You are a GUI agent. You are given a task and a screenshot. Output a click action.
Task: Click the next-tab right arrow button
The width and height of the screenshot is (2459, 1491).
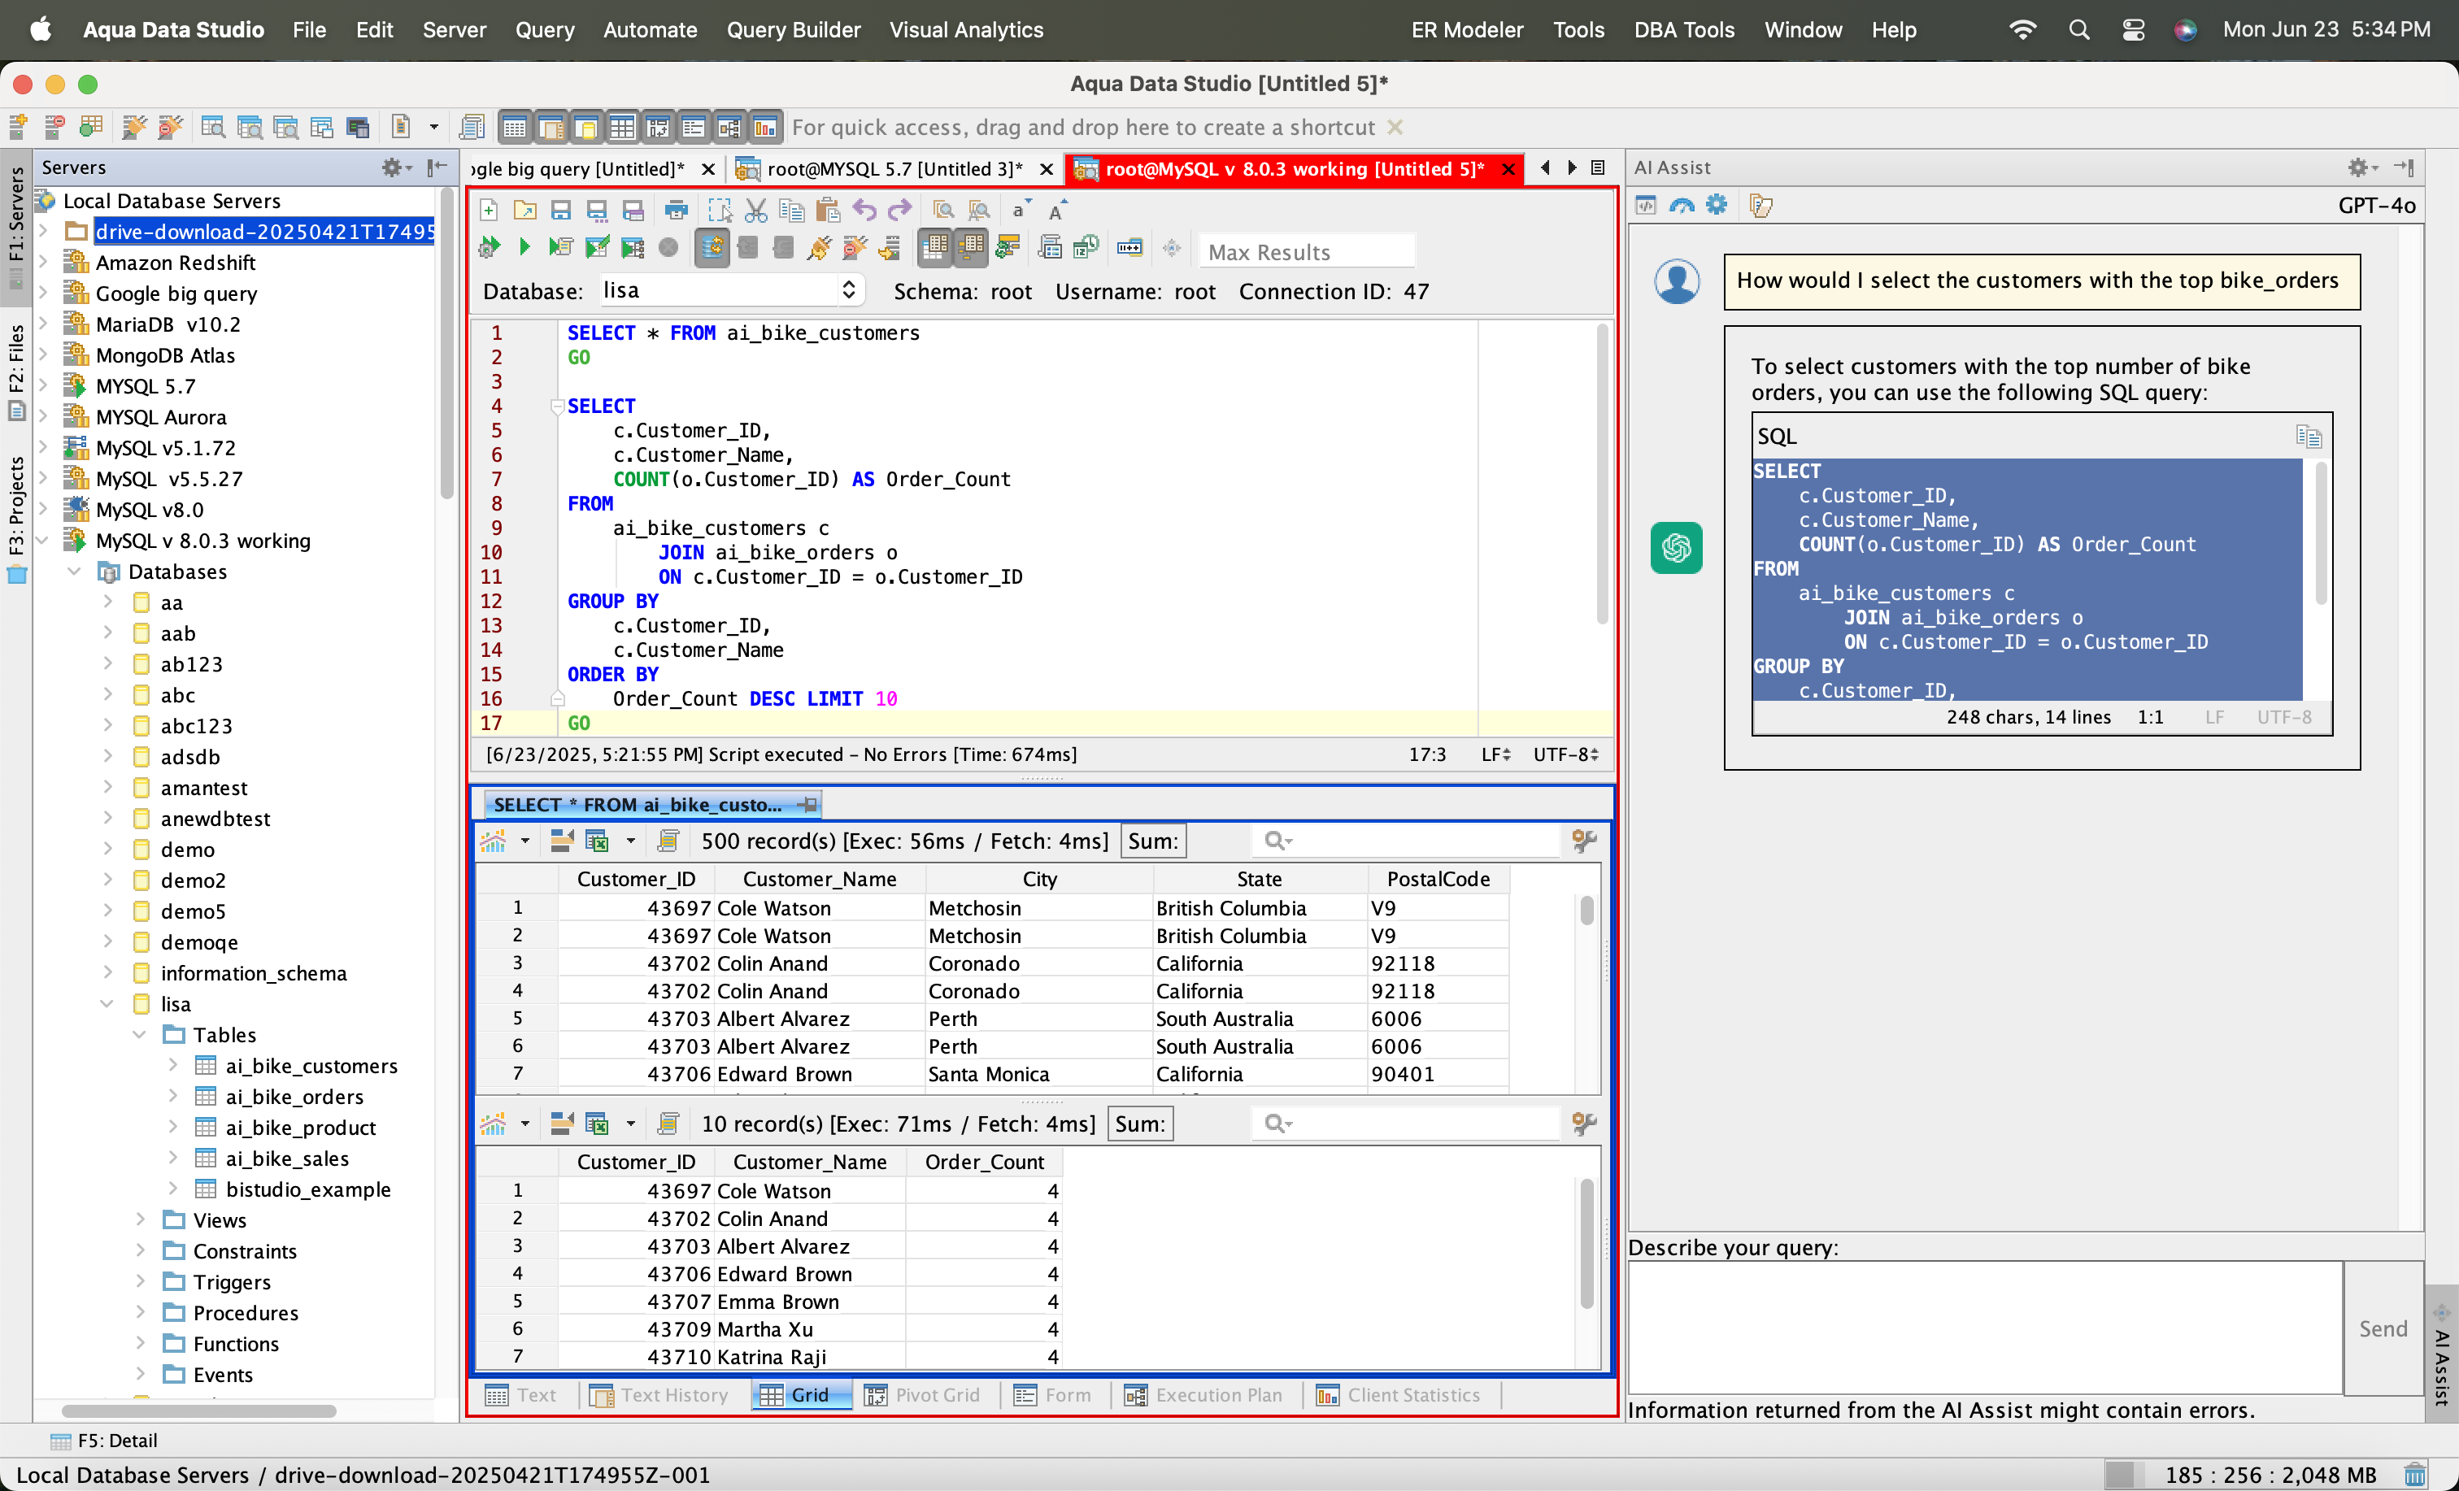point(1572,167)
